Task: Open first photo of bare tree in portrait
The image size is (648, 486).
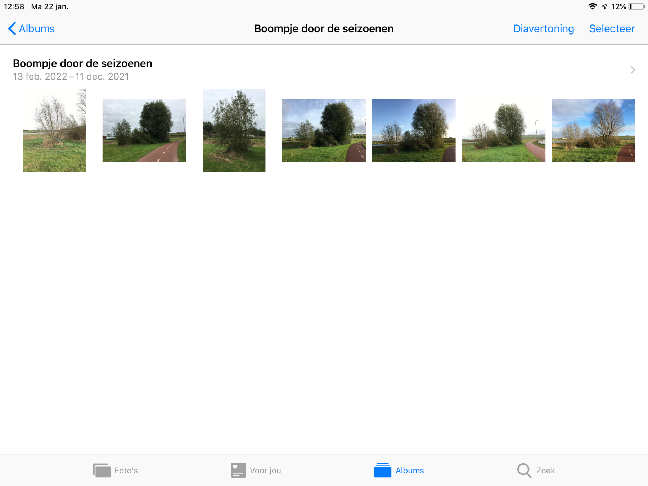Action: 54,130
